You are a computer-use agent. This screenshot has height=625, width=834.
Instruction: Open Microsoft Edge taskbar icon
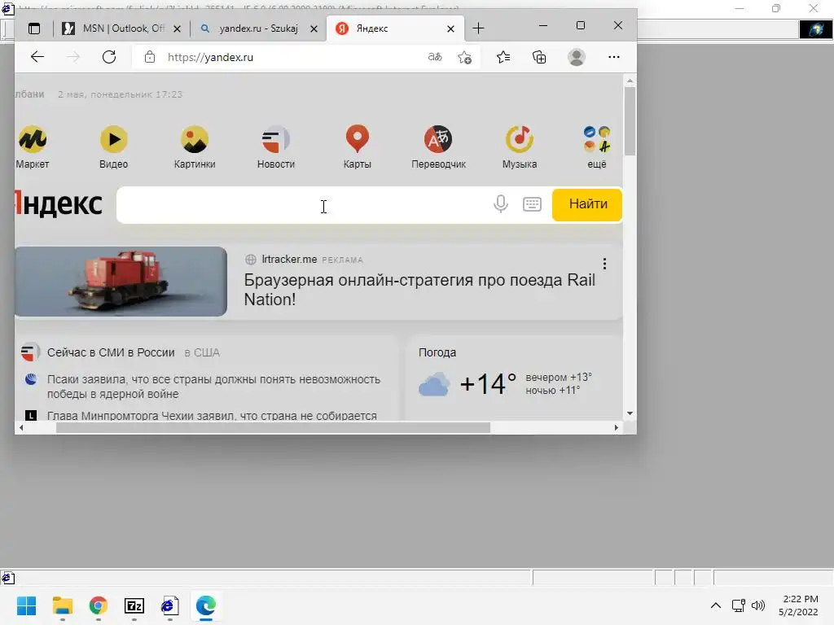pos(206,605)
